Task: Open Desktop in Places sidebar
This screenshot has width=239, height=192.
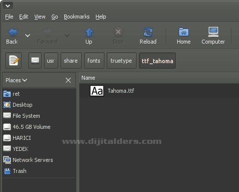Action: (40, 105)
